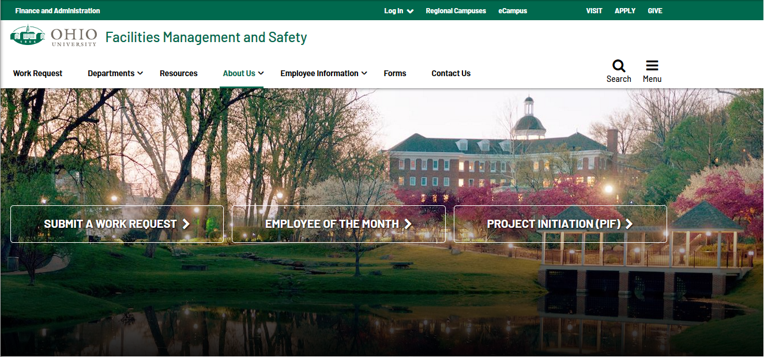The image size is (764, 357).
Task: Expand the Employee Information dropdown
Action: [x=364, y=73]
